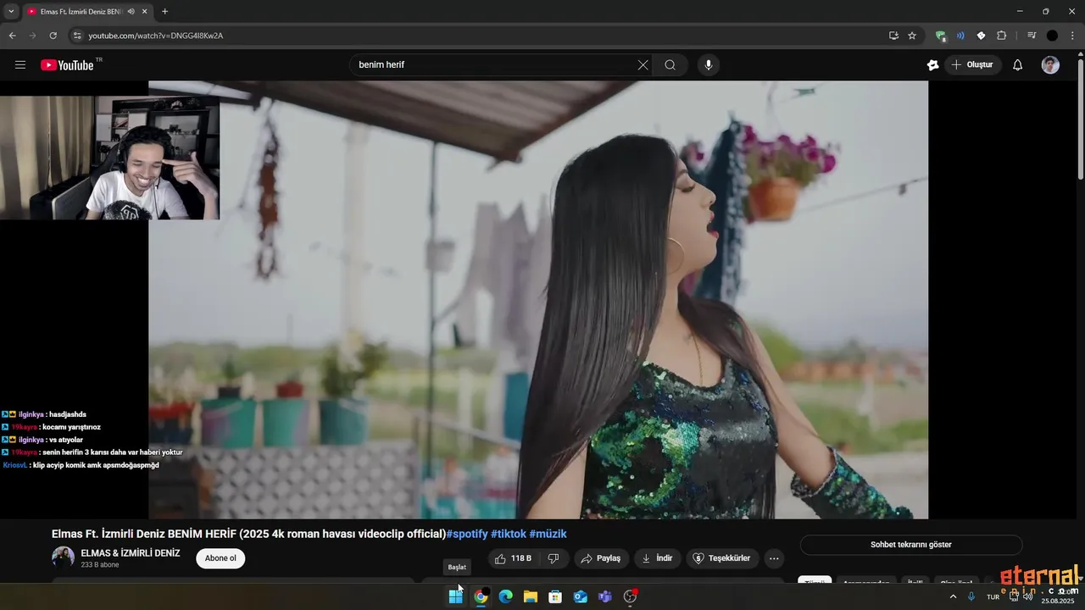Image resolution: width=1085 pixels, height=610 pixels.
Task: Open the media controls music icon
Action: point(1032,36)
